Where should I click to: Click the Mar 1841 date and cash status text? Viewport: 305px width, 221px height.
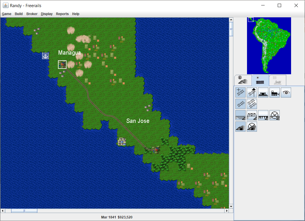pos(117,217)
